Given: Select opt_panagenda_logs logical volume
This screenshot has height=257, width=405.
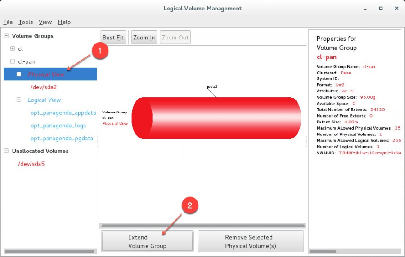Looking at the screenshot, I should coord(58,126).
